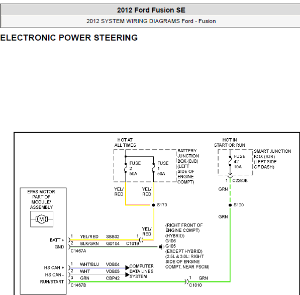Screen dimensions: 300x295
Task: Click the 'RUN/START' pin label
Action: (x=52, y=281)
